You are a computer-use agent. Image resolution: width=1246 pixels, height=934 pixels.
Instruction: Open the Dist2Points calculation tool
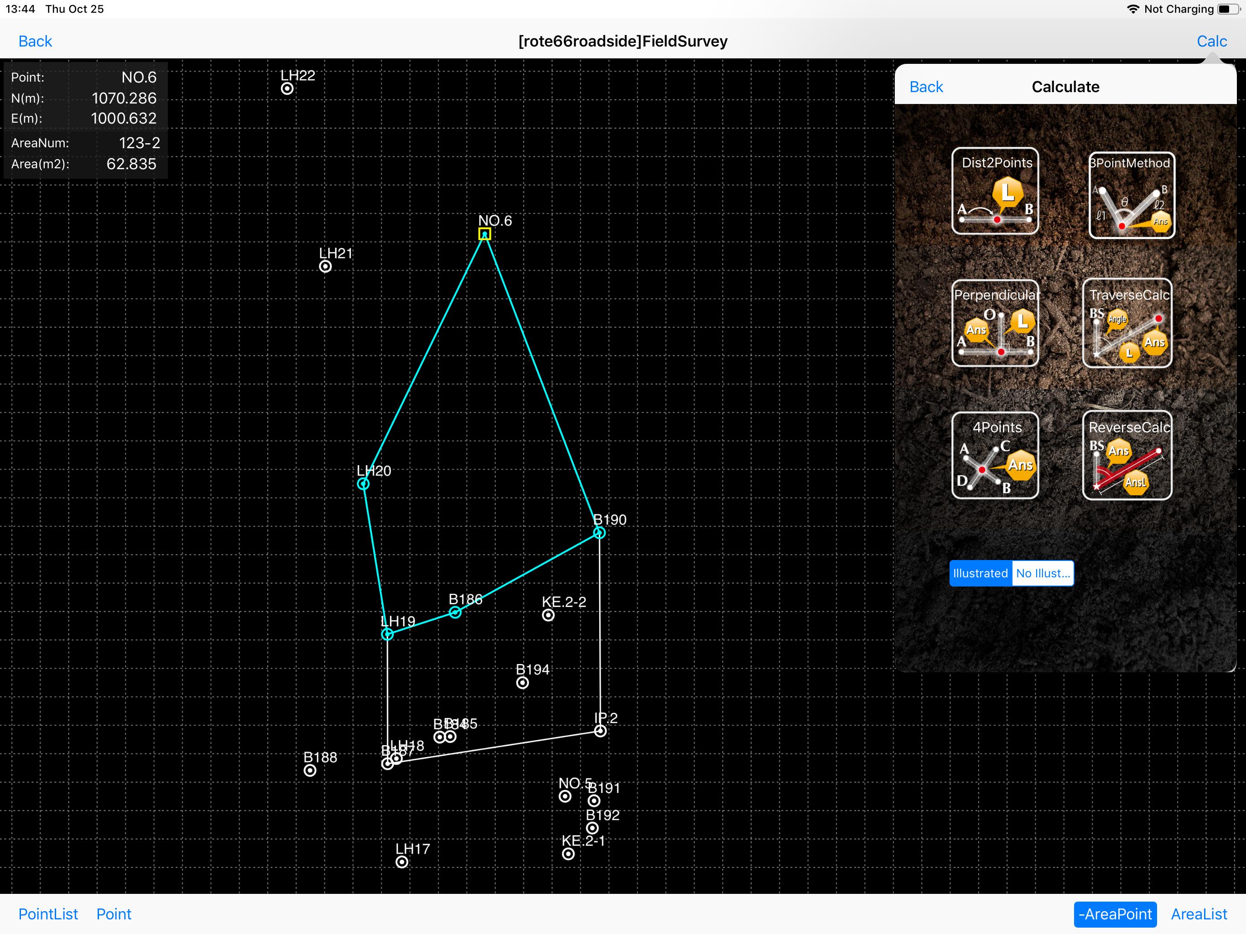point(995,191)
